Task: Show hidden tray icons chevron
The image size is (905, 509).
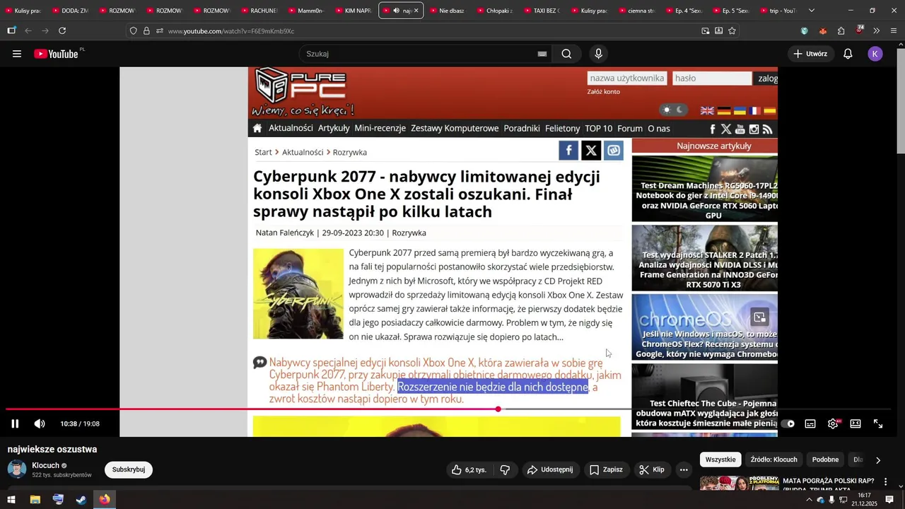Action: 809,500
